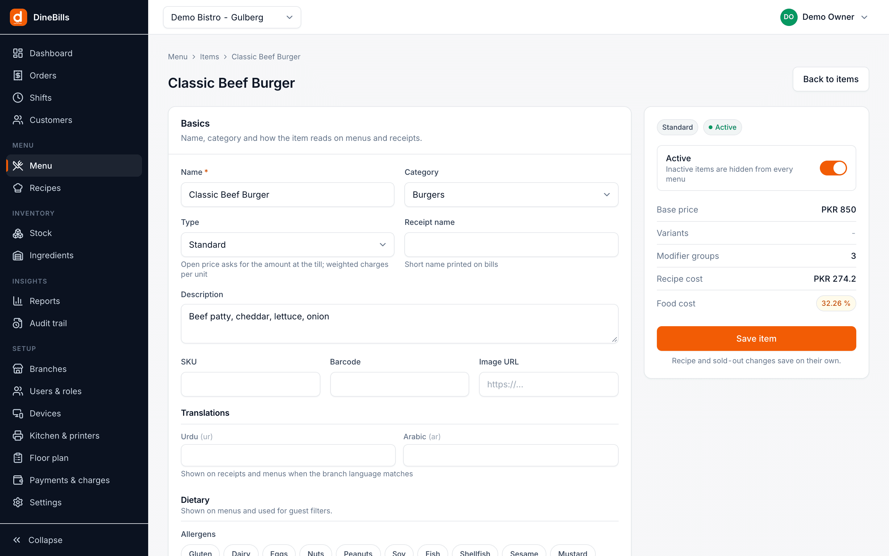Screen dimensions: 889x556
Task: Go to Items breadcrumb link
Action: (x=209, y=57)
